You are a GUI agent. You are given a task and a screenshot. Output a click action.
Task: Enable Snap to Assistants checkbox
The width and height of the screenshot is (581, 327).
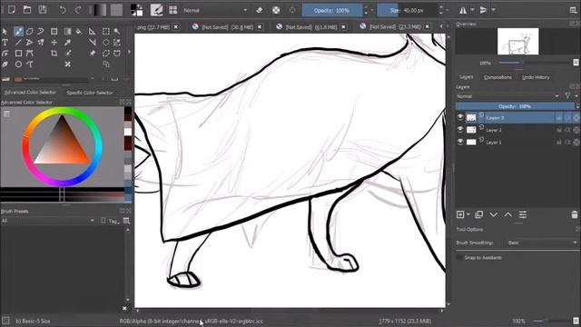460,257
